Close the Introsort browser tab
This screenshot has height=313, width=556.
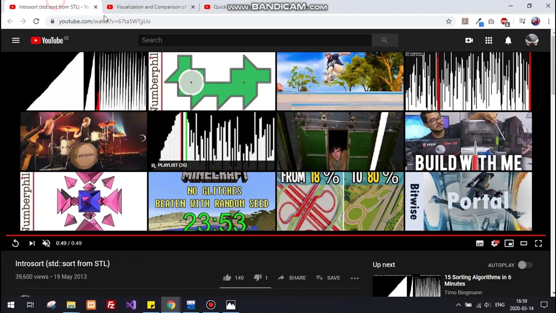tap(96, 7)
